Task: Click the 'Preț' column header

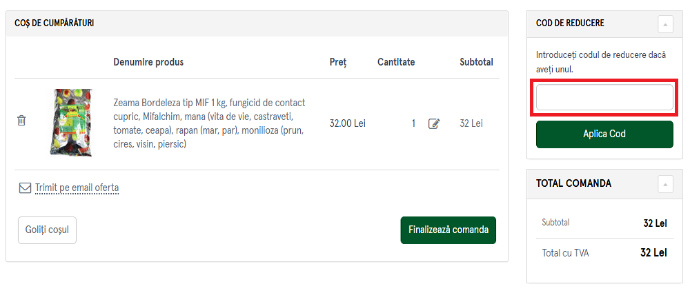Action: pos(337,62)
